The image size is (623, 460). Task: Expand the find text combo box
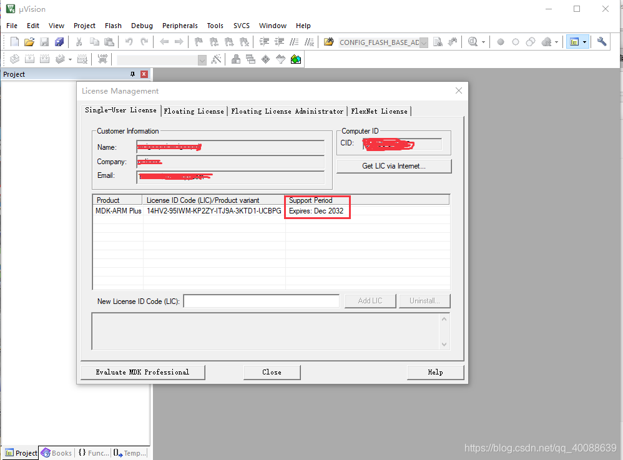coord(424,42)
